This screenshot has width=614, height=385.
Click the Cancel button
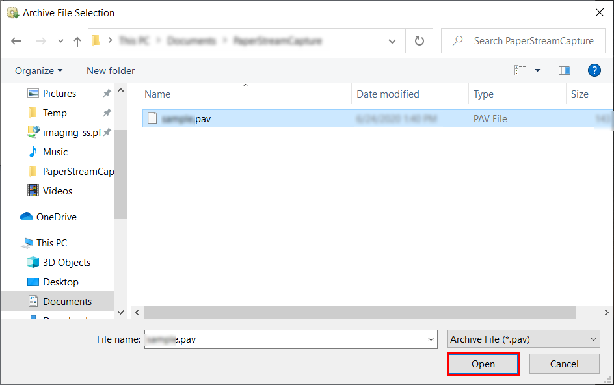click(x=564, y=364)
